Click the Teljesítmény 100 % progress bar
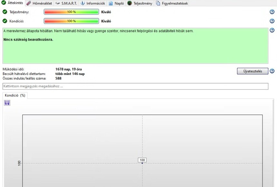This screenshot has width=277, height=187. (x=71, y=12)
